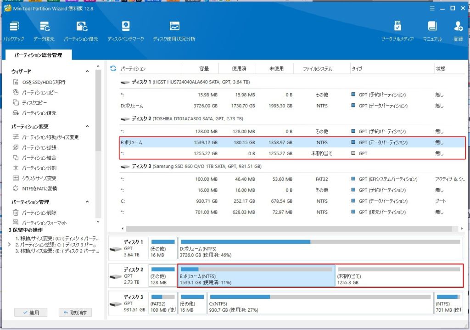
Task: Collapse the パーティション変更 section
Action: coord(87,127)
